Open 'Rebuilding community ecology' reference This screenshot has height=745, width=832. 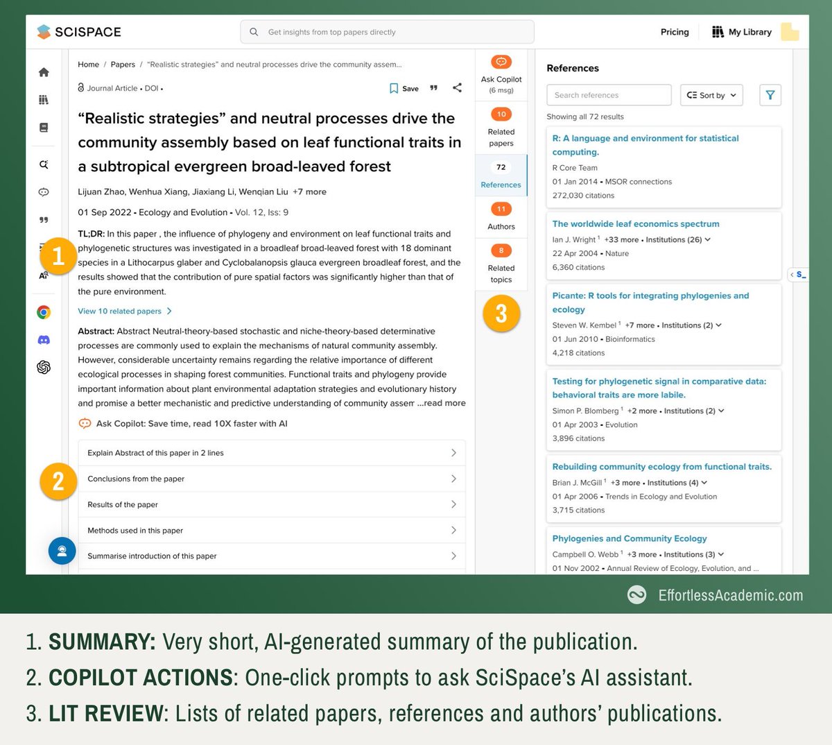tap(662, 467)
